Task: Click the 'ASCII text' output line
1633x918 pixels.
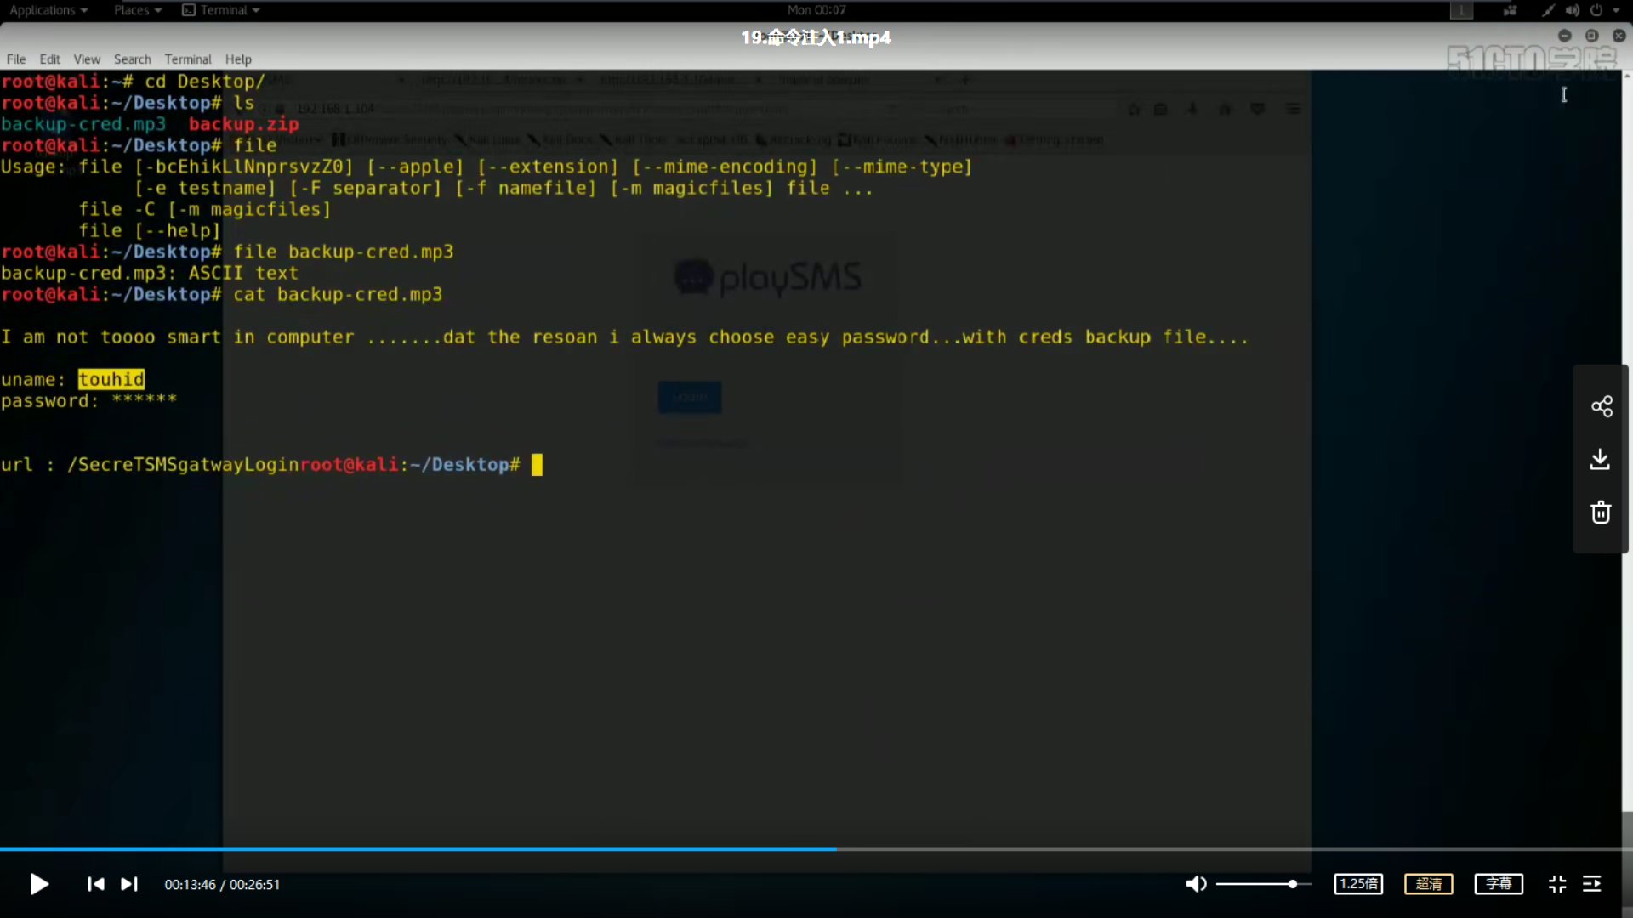Action: (x=150, y=273)
